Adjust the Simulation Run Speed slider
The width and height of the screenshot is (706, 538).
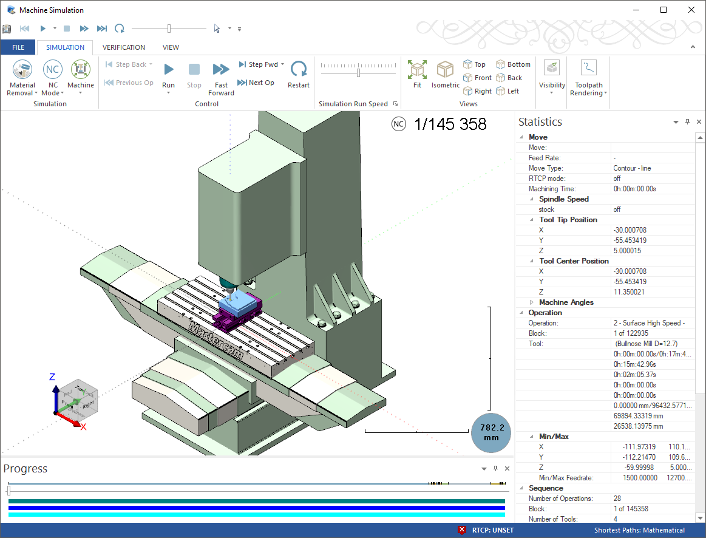[x=358, y=72]
